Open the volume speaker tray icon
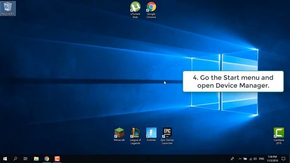Image resolution: width=290 pixels, height=163 pixels. pyautogui.click(x=255, y=159)
